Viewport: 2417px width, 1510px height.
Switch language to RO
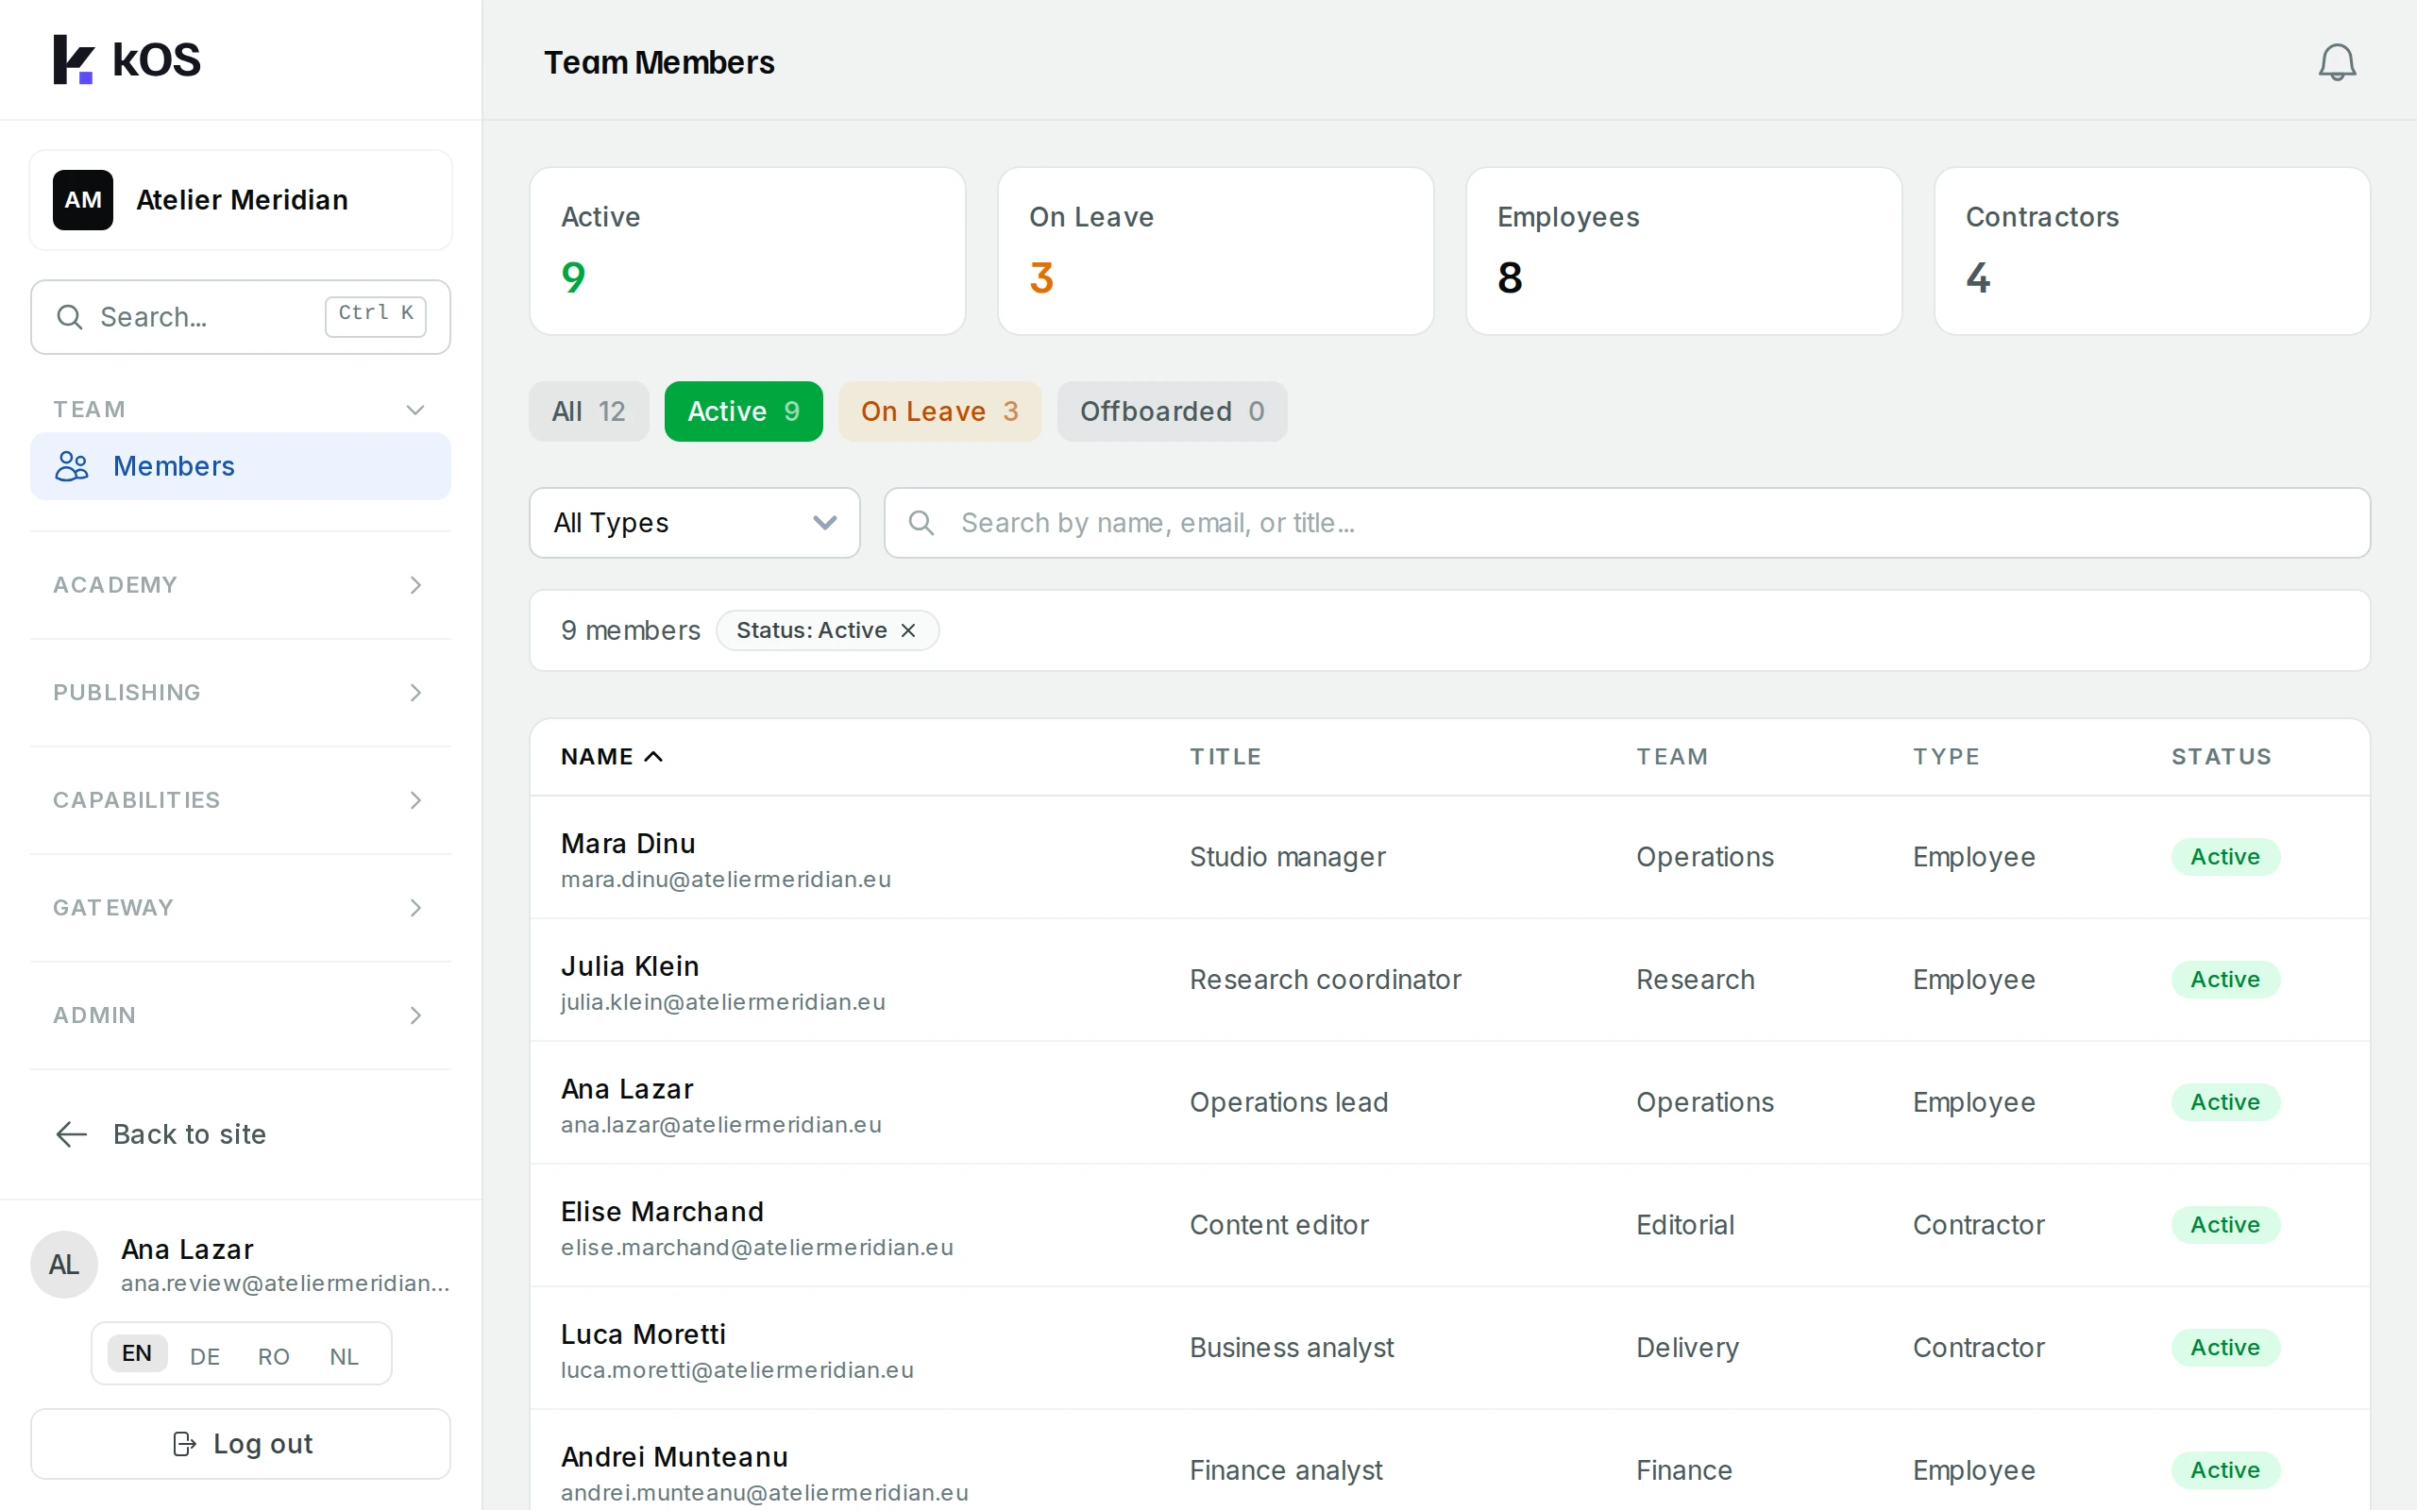(x=274, y=1356)
